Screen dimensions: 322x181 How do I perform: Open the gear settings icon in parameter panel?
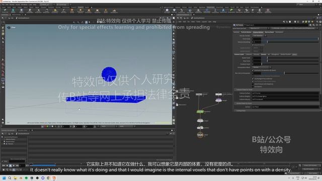[310, 25]
